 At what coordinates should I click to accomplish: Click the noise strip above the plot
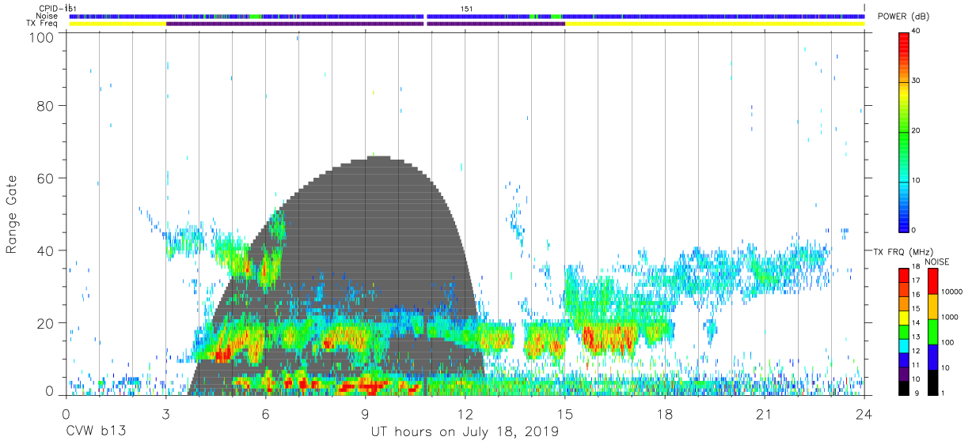click(x=466, y=16)
